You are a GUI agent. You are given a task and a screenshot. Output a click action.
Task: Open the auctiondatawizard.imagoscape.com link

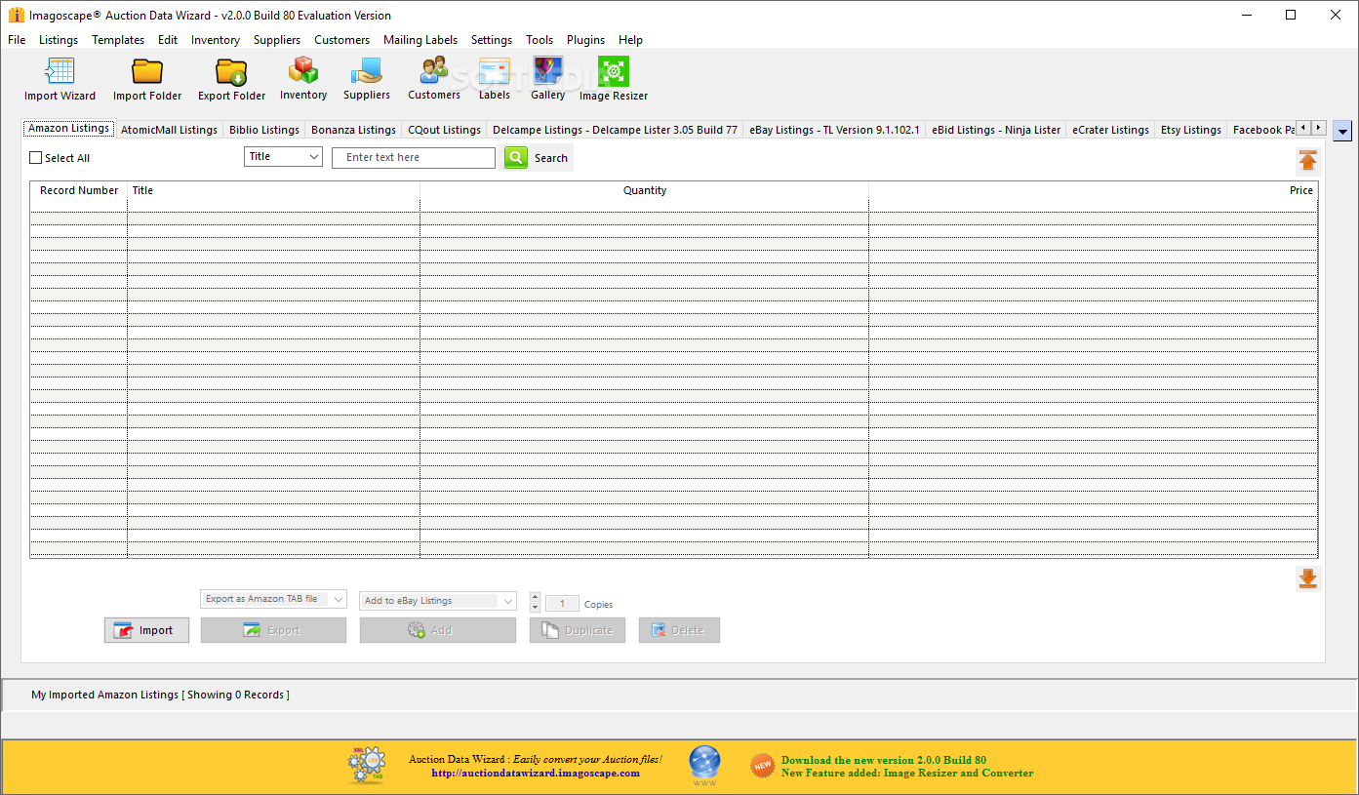[x=536, y=773]
